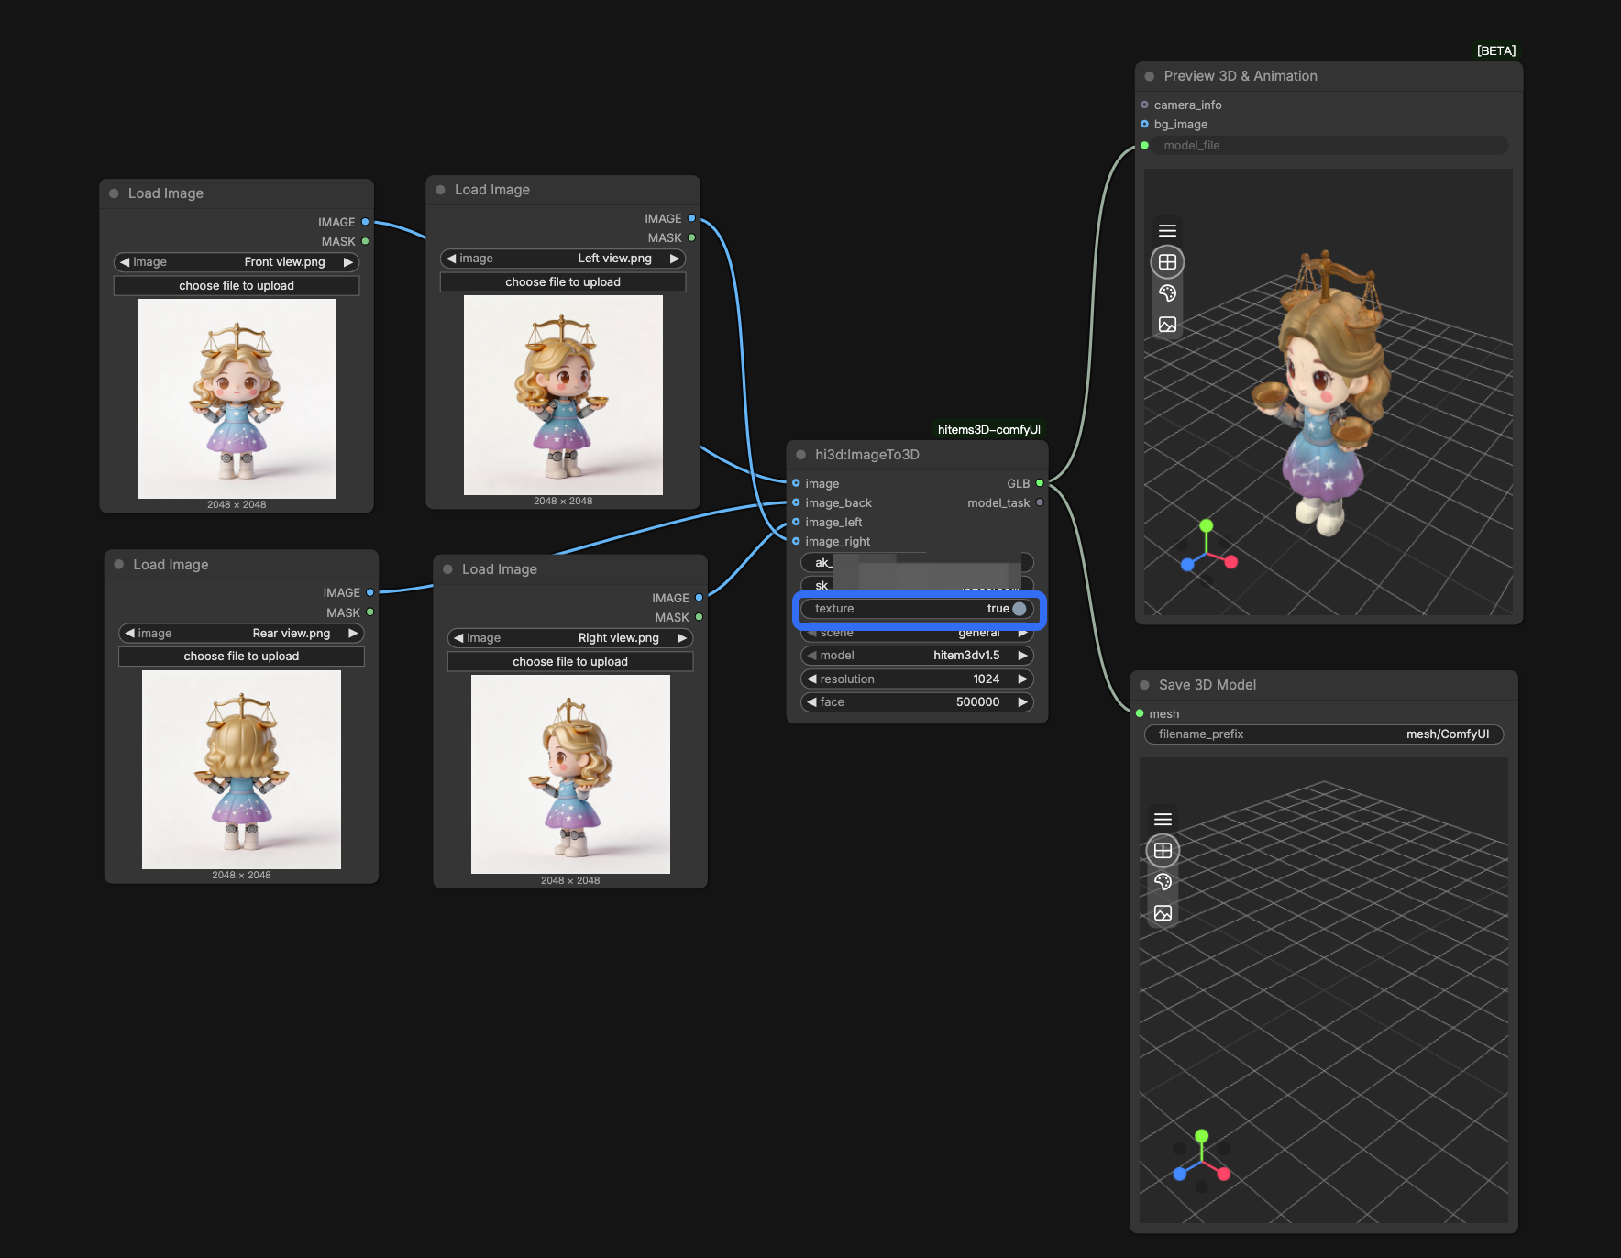
Task: Click palette icon in Save 3D Model viewer
Action: pyautogui.click(x=1163, y=882)
